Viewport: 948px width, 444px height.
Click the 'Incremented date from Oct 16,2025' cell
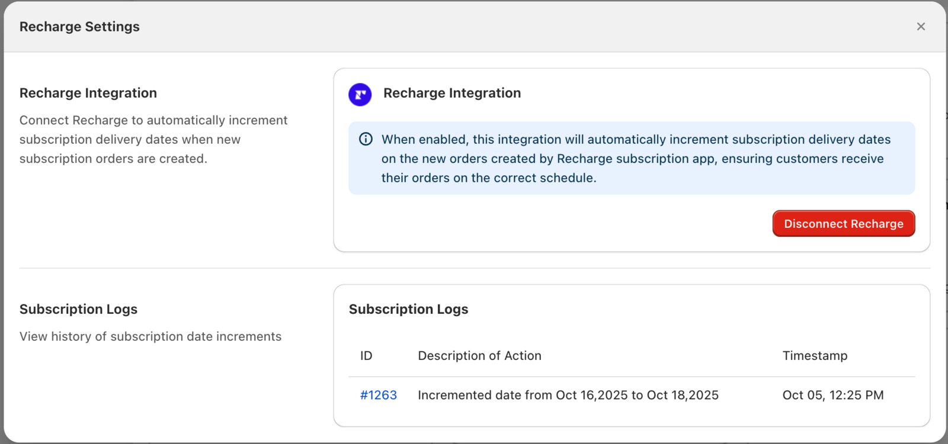568,395
